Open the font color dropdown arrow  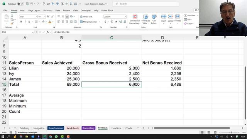(x=53, y=22)
